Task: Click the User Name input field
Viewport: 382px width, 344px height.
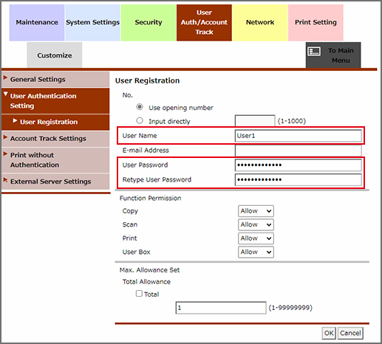Action: [x=299, y=136]
